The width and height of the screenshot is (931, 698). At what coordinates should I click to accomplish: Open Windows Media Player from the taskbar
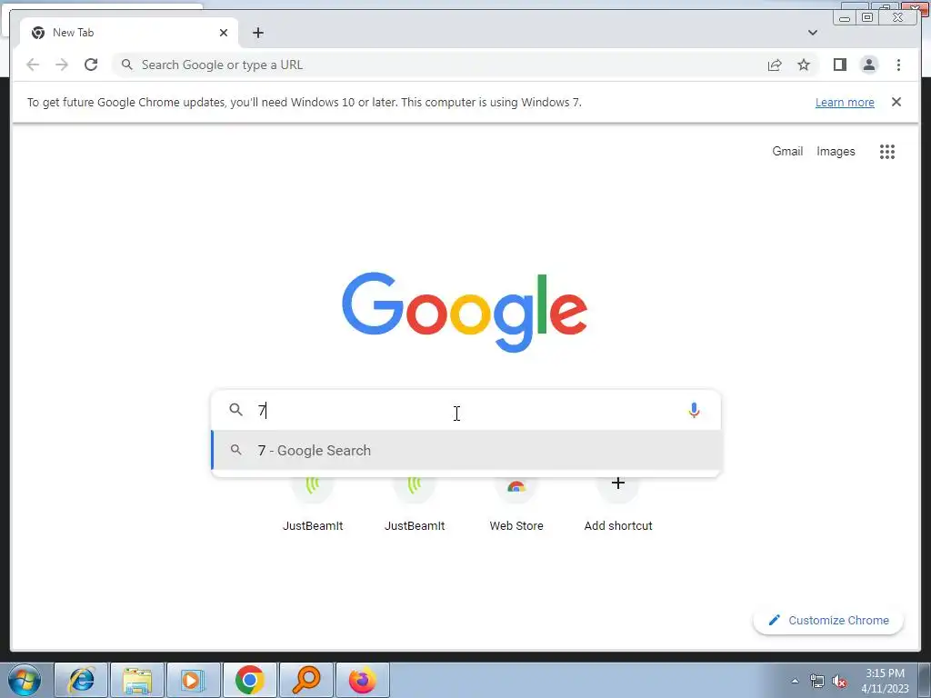(x=193, y=680)
